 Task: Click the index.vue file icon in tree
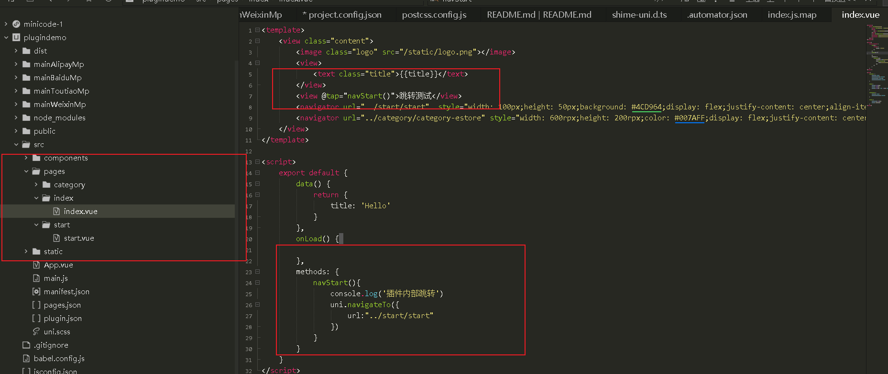click(x=56, y=211)
